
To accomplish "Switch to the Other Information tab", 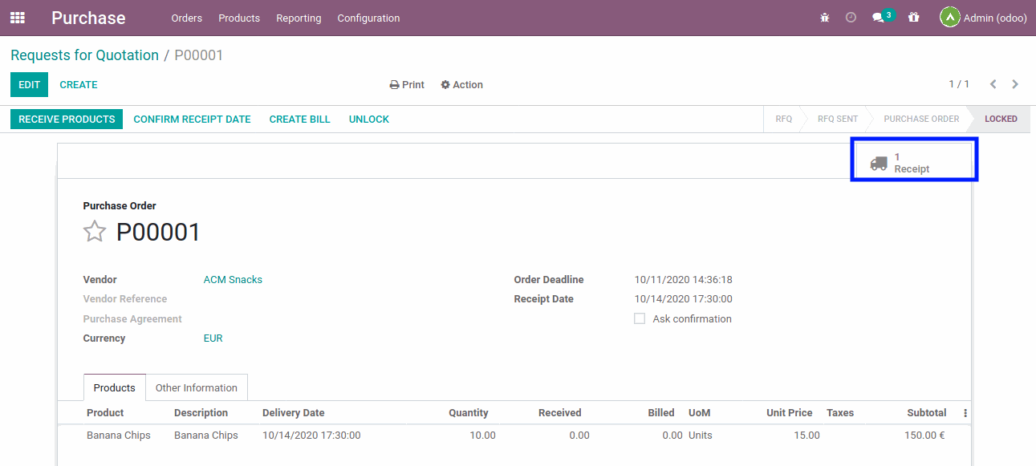I will pos(196,387).
